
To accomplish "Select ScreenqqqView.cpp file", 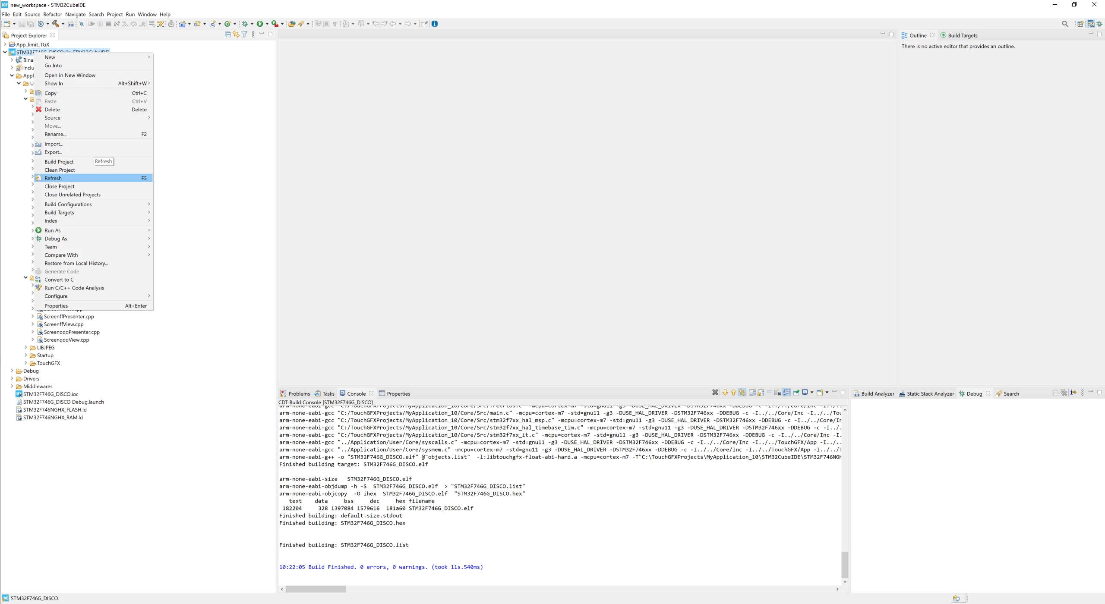I will 63,340.
